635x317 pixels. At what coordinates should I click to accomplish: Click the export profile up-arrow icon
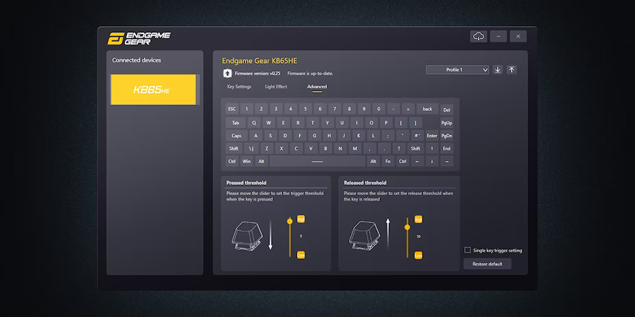pos(512,70)
